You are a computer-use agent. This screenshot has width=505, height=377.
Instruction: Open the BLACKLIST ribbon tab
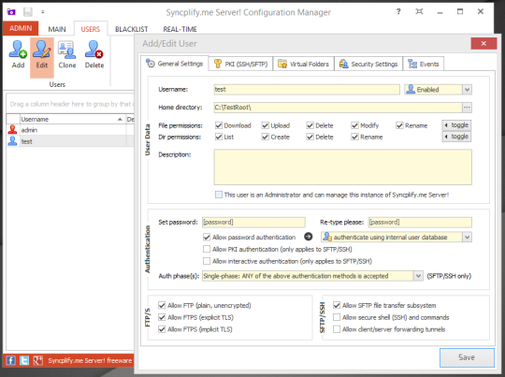(132, 29)
